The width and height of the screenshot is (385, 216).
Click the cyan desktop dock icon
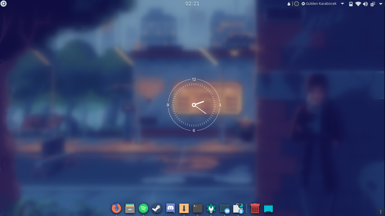[268, 208]
